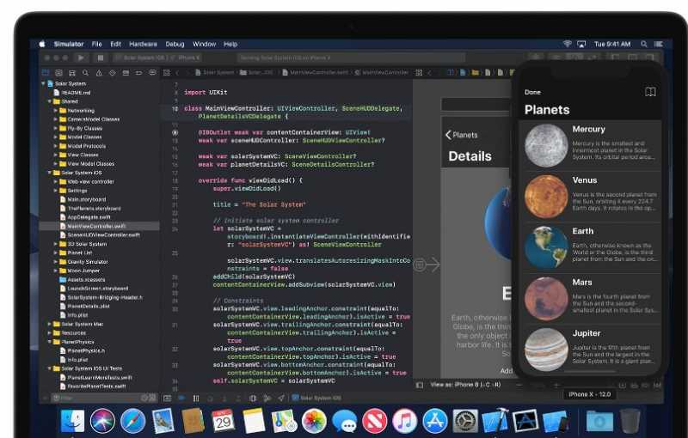Launch Siri from the Dock

pos(102,421)
